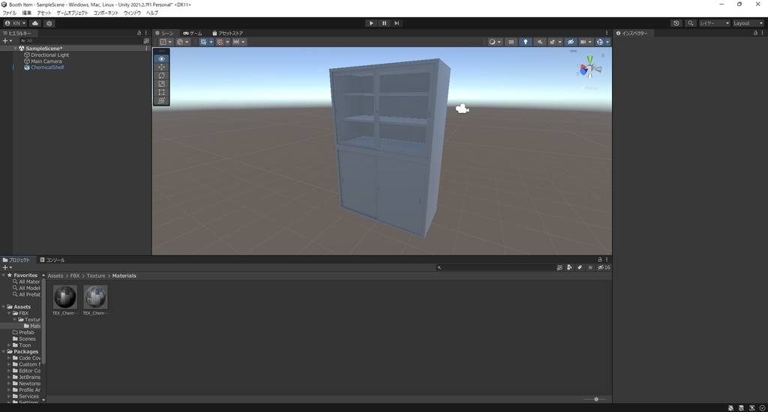Click the FBX breadcrumb link
The image size is (768, 412).
pos(74,276)
